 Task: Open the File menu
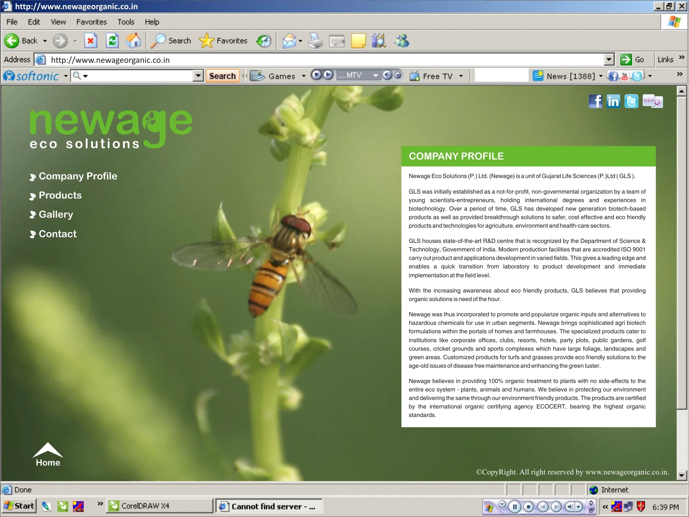pos(12,22)
